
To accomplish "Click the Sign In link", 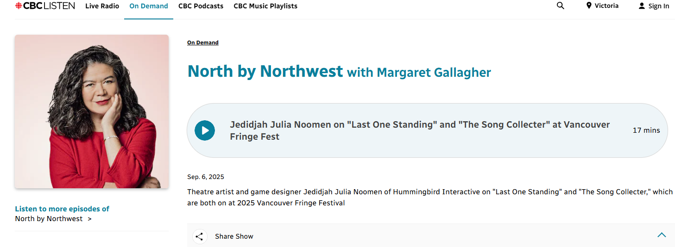I will pyautogui.click(x=659, y=6).
